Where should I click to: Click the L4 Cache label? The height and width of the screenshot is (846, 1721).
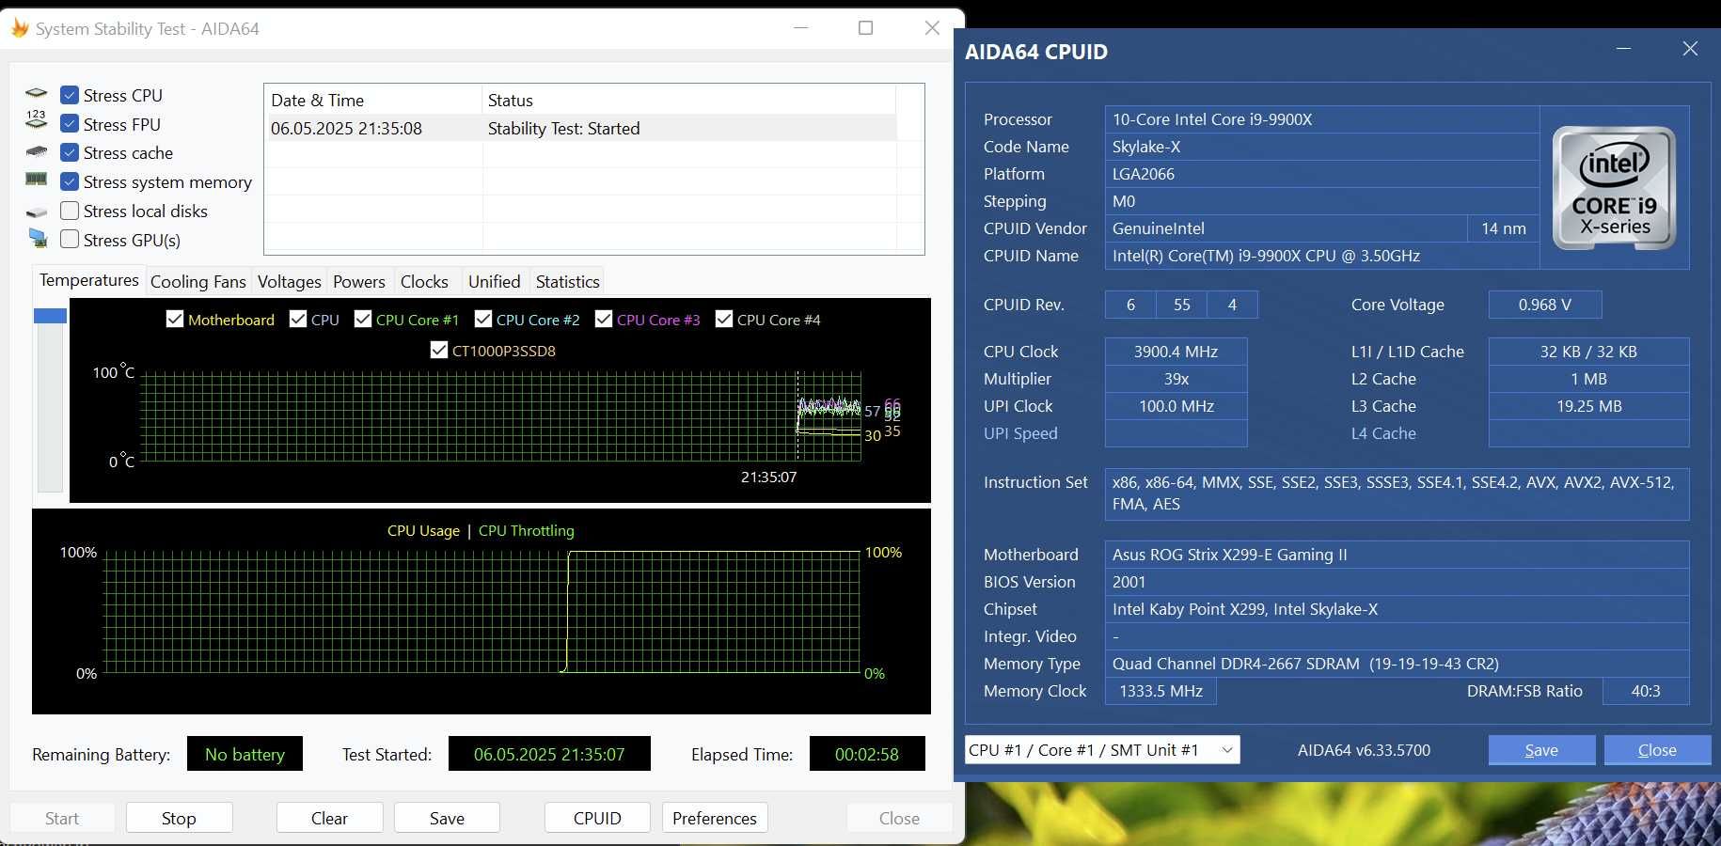[1383, 433]
